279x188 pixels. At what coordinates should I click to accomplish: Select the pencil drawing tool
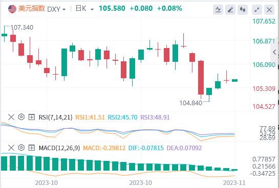[x=230, y=10]
